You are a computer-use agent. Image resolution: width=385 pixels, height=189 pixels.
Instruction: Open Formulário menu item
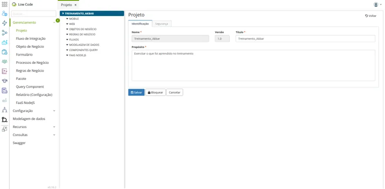tap(24, 54)
